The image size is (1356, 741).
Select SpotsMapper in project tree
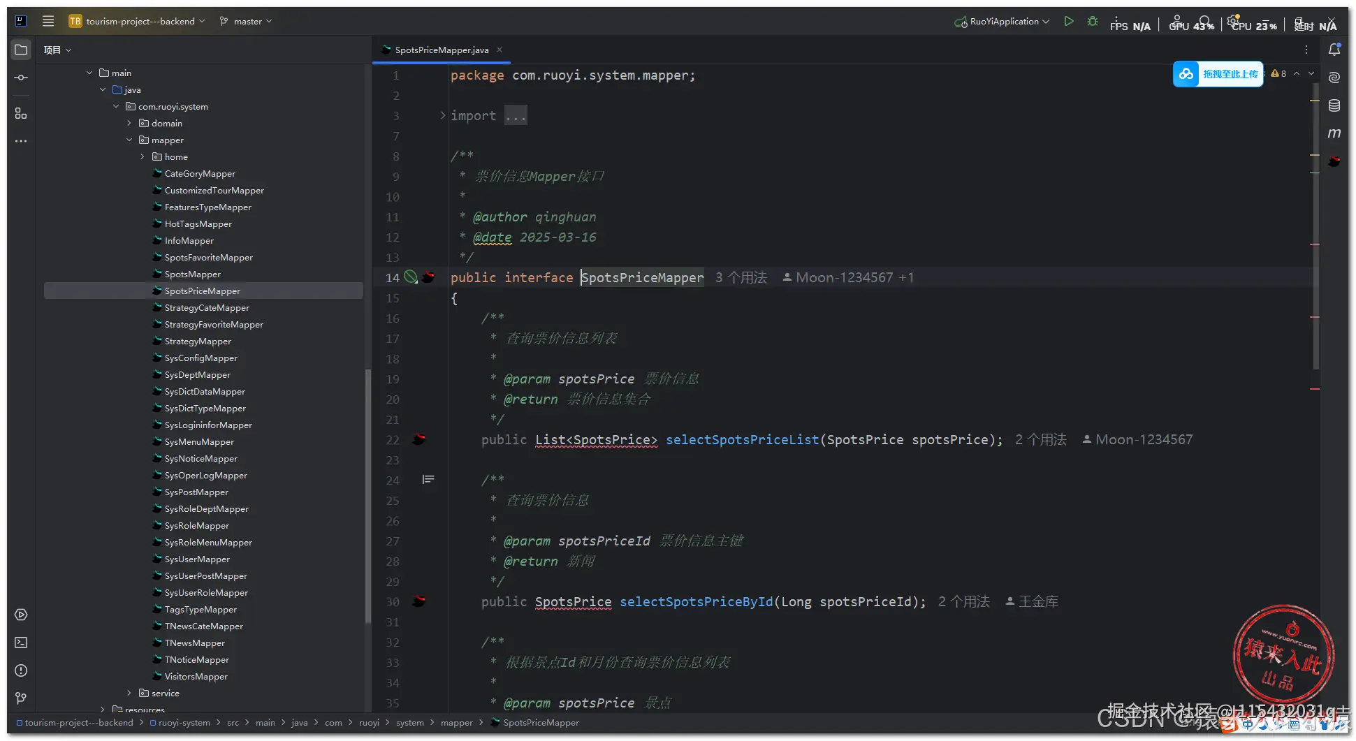click(193, 274)
